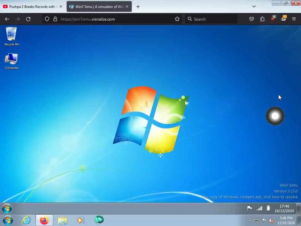This screenshot has width=301, height=226.
Task: Click the network icon in outer system tray
Action: pos(257,221)
